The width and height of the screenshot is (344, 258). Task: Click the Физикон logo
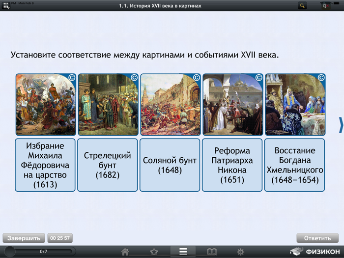(x=315, y=252)
